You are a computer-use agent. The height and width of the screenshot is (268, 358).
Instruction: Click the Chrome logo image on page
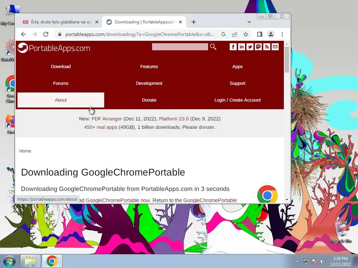pos(267,194)
